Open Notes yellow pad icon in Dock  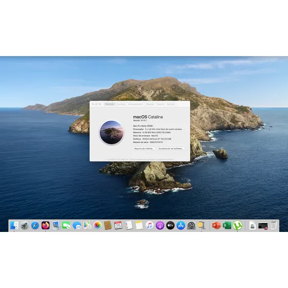[139, 225]
